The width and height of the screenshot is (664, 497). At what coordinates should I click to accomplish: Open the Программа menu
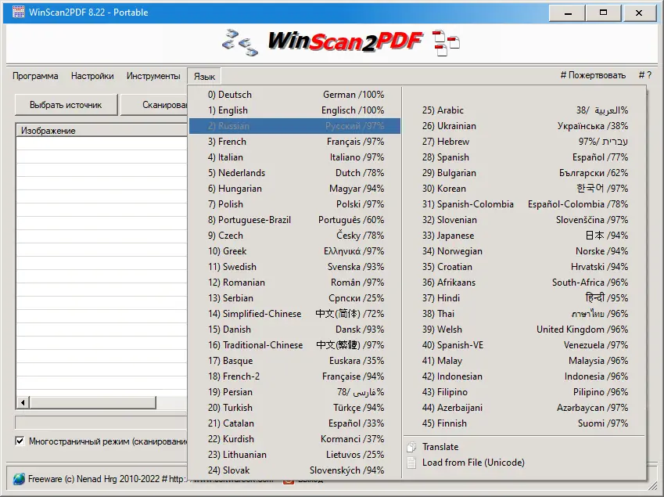[35, 76]
